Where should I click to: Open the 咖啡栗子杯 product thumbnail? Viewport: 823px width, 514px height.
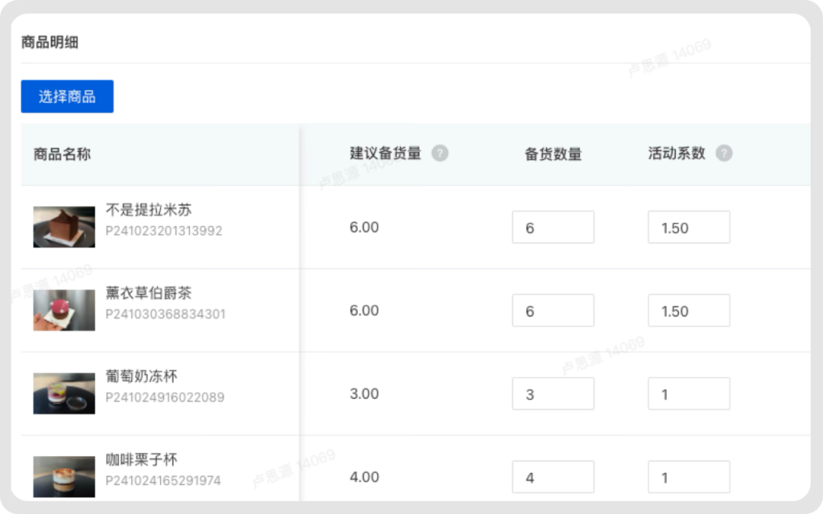pos(64,476)
